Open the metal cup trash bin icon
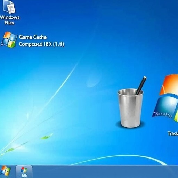 131,102
